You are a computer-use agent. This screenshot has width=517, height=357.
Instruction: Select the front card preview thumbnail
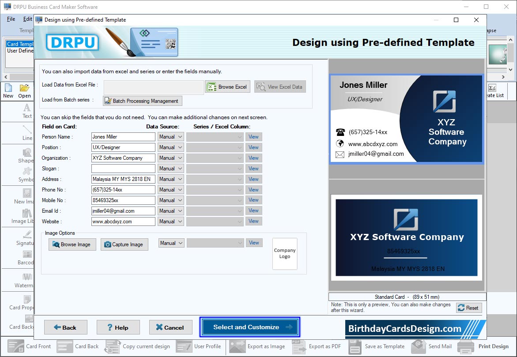click(x=407, y=119)
